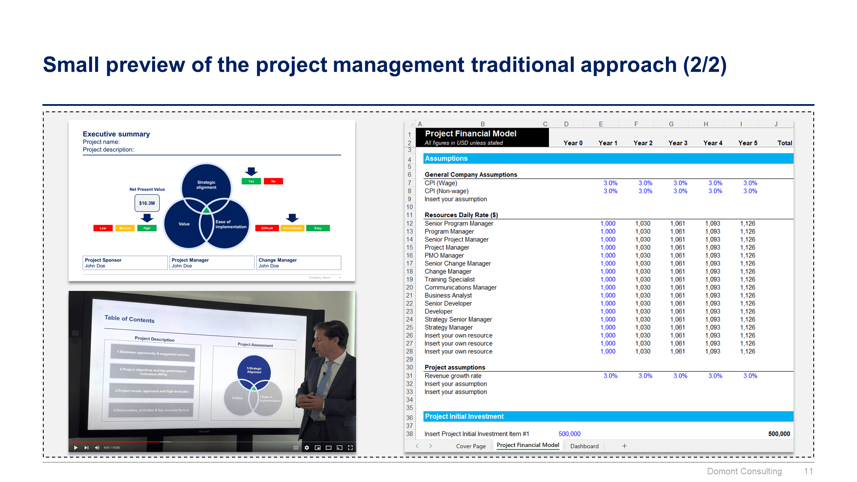Image resolution: width=857 pixels, height=482 pixels.
Task: Select the next video icon
Action: 87,447
